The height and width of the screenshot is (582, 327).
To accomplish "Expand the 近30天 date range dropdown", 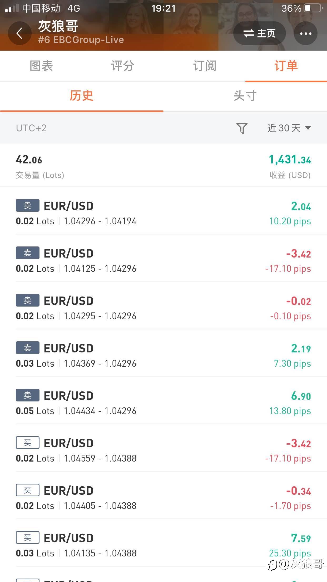I will [289, 128].
